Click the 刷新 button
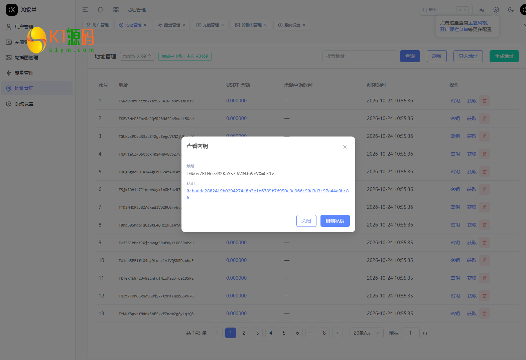The height and width of the screenshot is (360, 526). point(437,56)
